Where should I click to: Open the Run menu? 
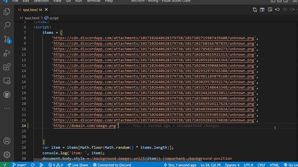[78, 1]
